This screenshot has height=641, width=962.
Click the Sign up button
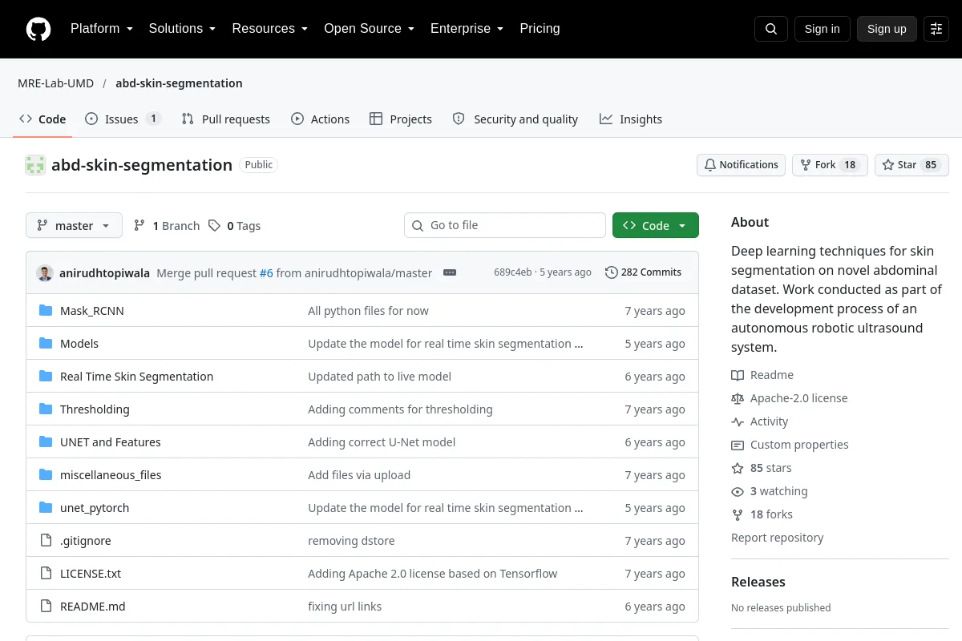coord(887,29)
